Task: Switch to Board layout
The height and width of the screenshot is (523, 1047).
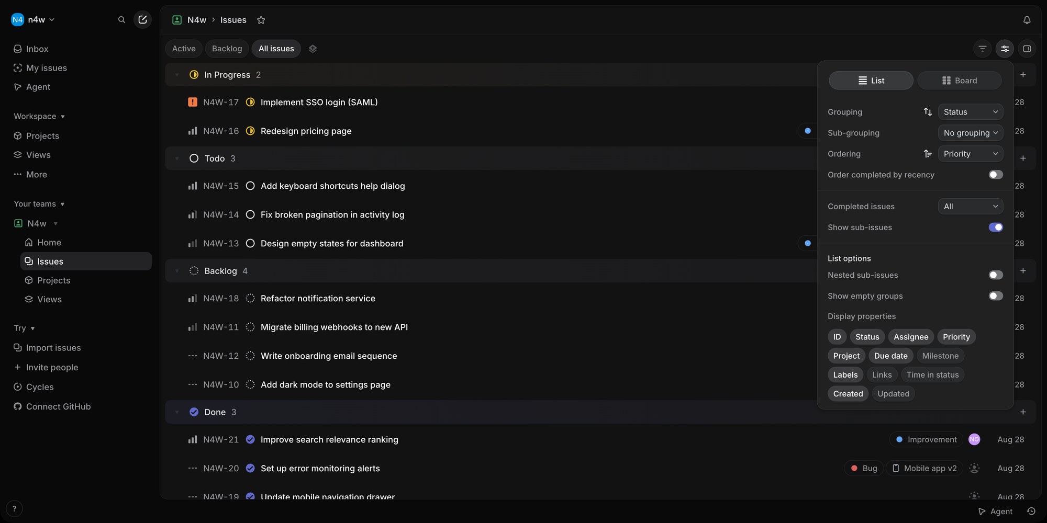Action: [960, 81]
